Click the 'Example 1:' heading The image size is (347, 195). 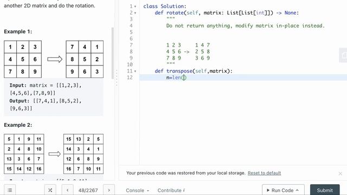pyautogui.click(x=18, y=31)
